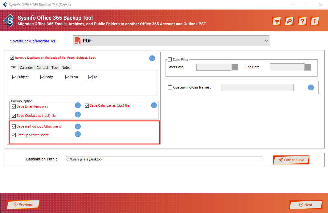Click the shopping cart buy icon
This screenshot has height=213, width=328.
click(277, 21)
